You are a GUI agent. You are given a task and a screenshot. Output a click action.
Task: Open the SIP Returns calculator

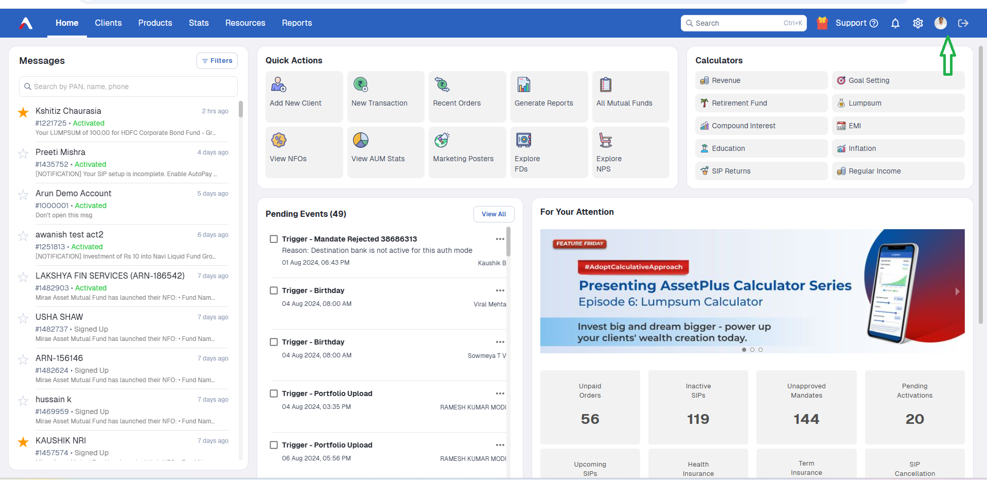[x=762, y=171]
